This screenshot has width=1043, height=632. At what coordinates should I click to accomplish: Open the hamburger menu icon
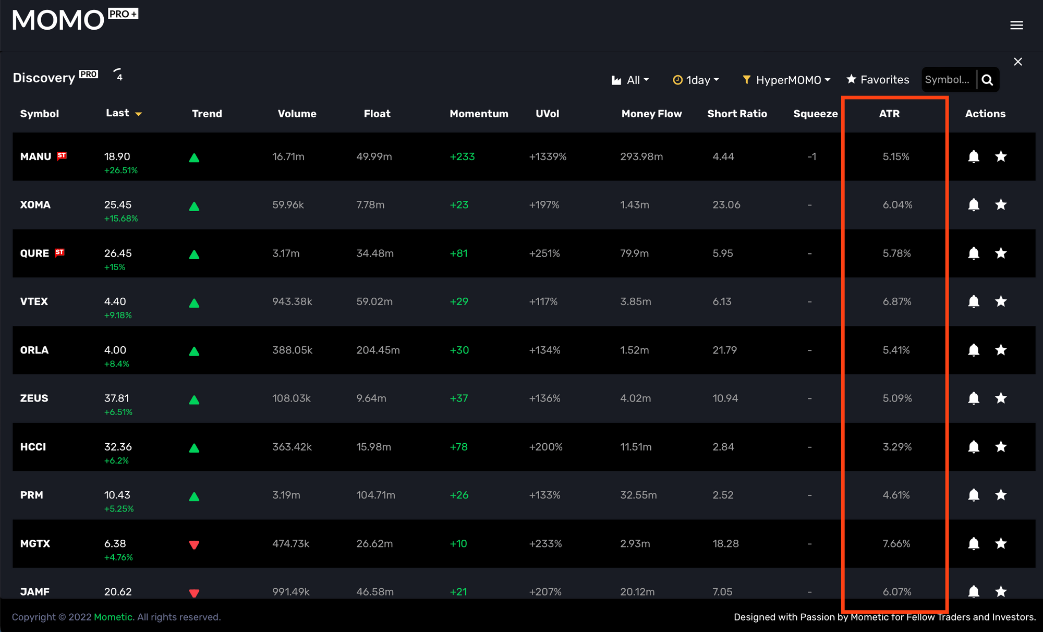1016,25
